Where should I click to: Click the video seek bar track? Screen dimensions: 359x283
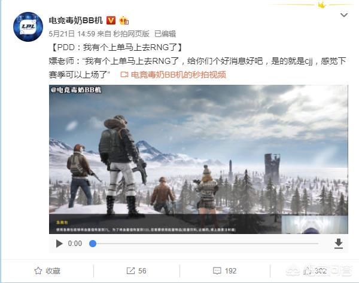pyautogui.click(x=205, y=244)
